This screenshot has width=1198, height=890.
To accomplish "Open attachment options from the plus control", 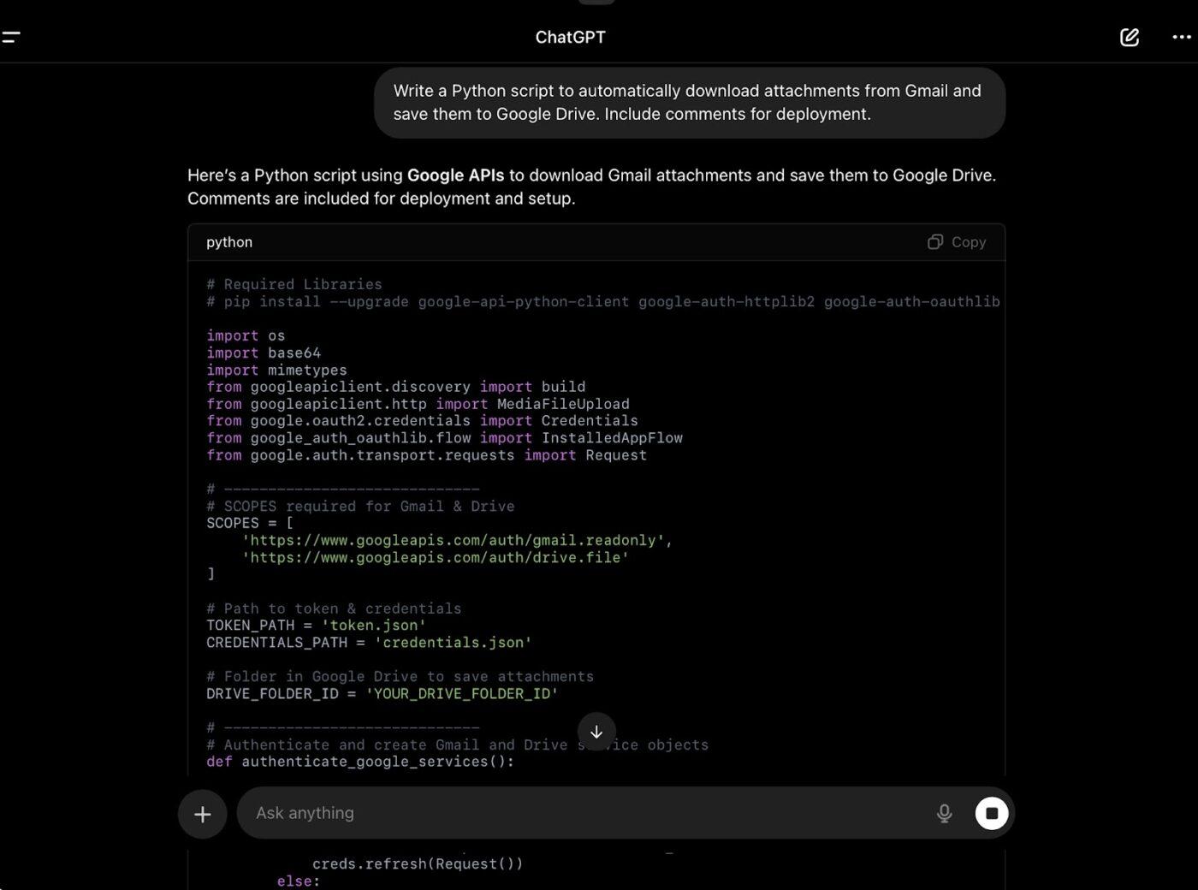I will [x=202, y=813].
